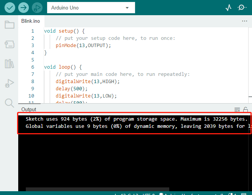
Task: Click the closing brace on line 4
Action: (46, 53)
